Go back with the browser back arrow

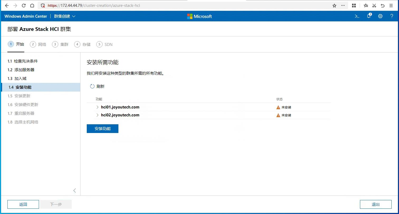(7, 6)
